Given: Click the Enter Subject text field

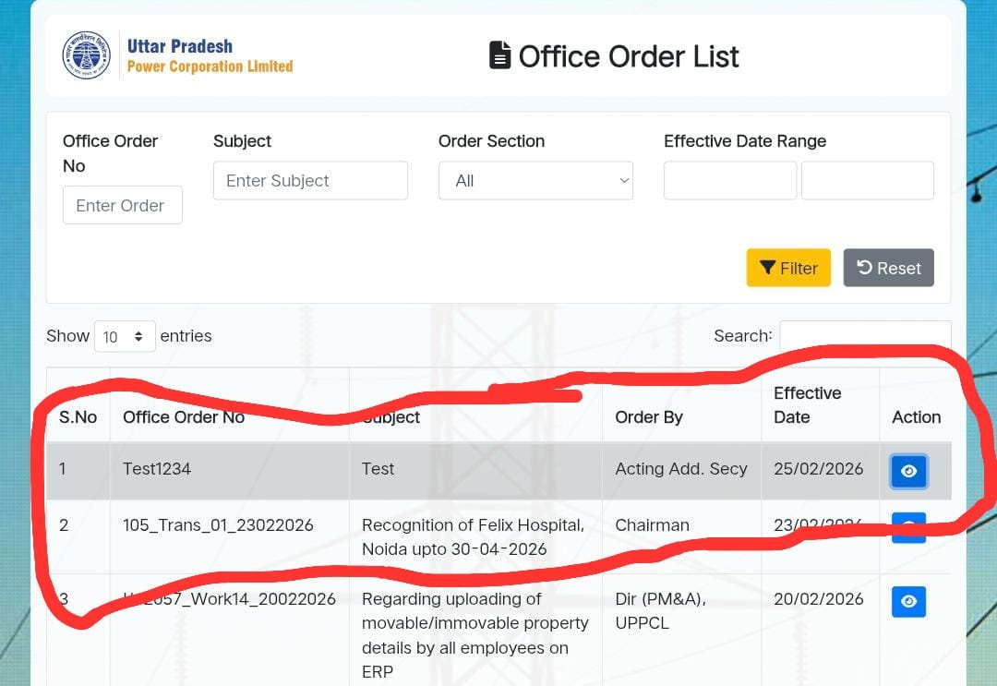Looking at the screenshot, I should coord(310,181).
